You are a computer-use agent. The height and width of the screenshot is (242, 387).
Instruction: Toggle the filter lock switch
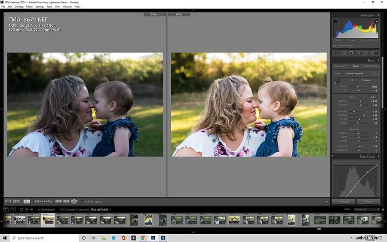[383, 209]
